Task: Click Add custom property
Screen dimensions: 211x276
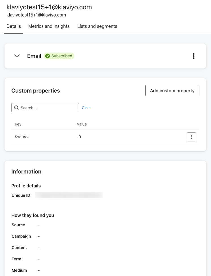Action: point(172,91)
